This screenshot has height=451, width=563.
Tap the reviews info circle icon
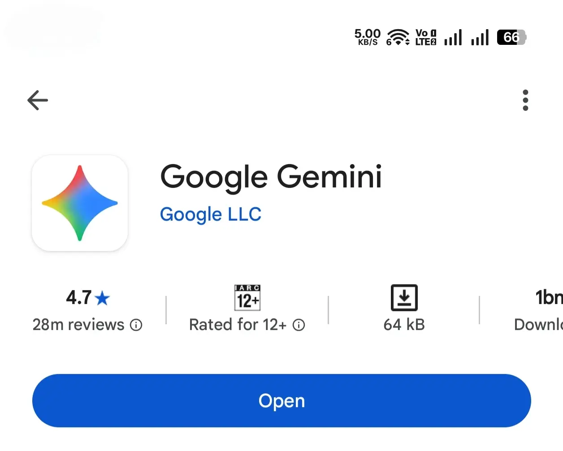(x=136, y=325)
